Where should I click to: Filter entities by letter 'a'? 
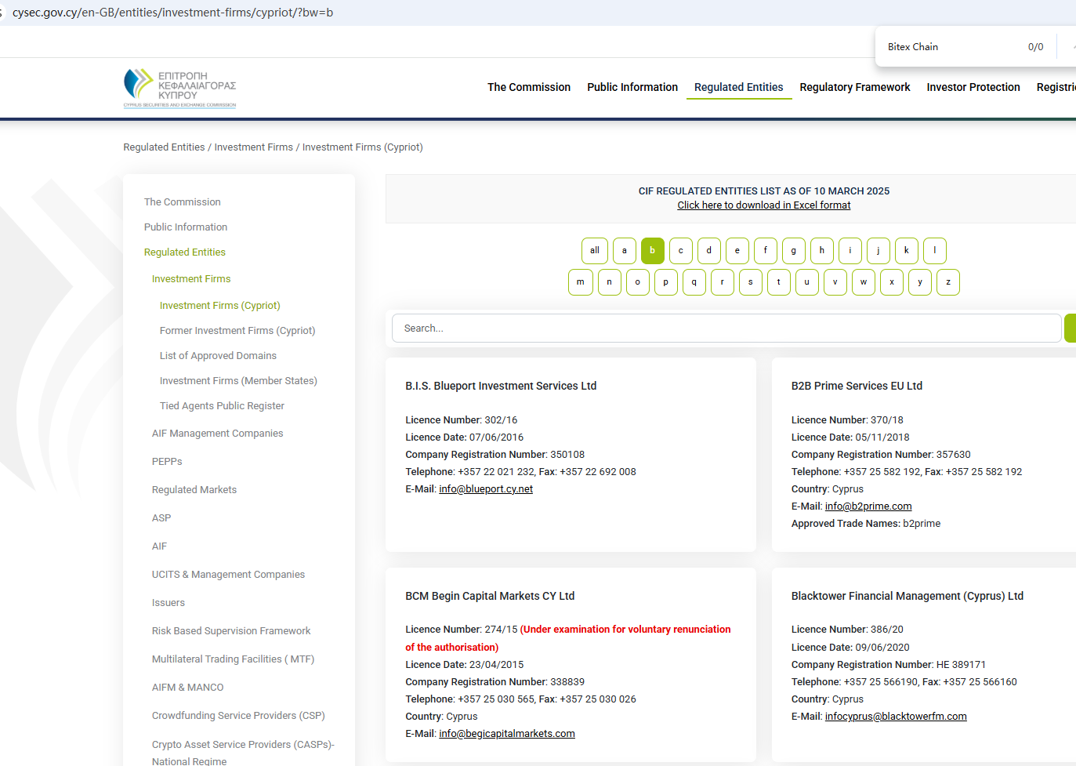[625, 251]
